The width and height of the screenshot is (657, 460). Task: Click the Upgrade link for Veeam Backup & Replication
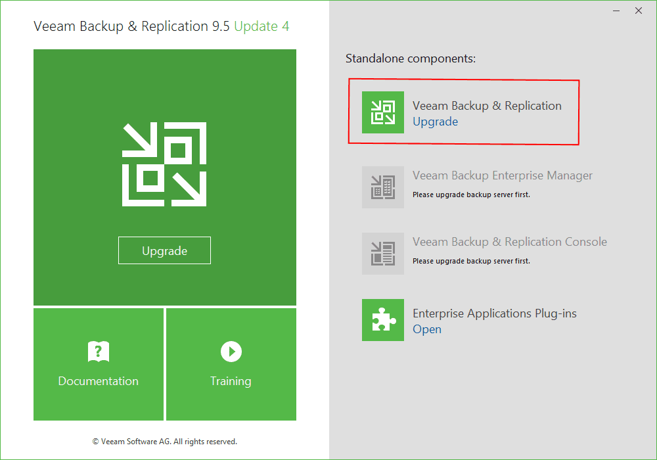coord(435,122)
